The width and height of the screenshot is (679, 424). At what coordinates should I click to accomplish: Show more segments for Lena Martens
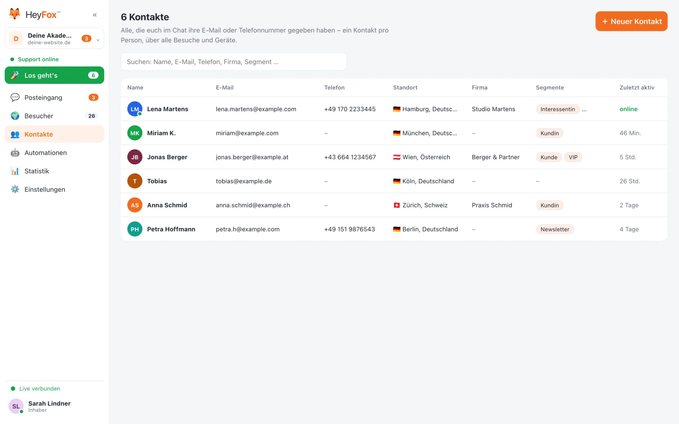tap(584, 109)
